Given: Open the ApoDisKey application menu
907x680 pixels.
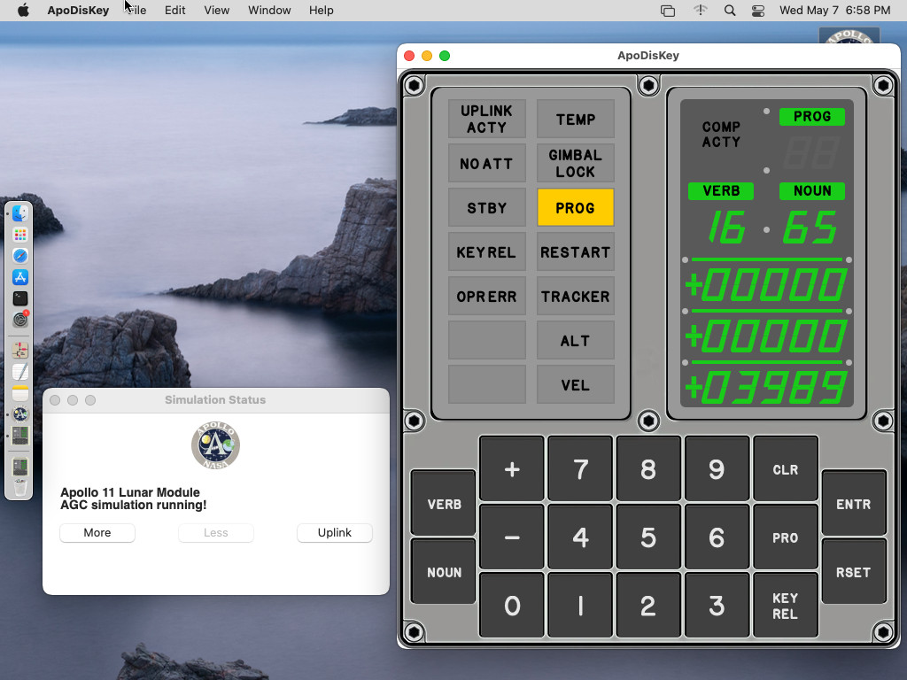Looking at the screenshot, I should pyautogui.click(x=78, y=11).
